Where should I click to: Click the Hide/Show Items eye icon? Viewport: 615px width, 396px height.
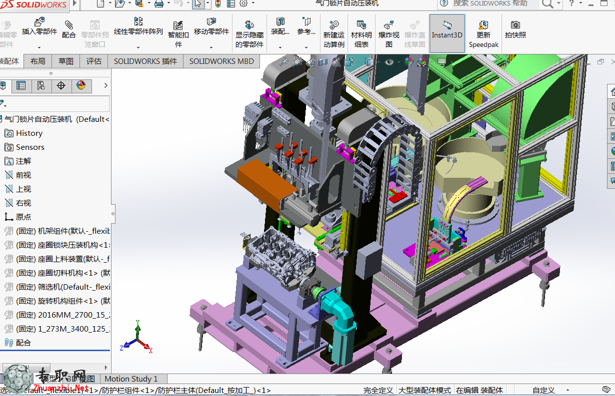(389, 62)
